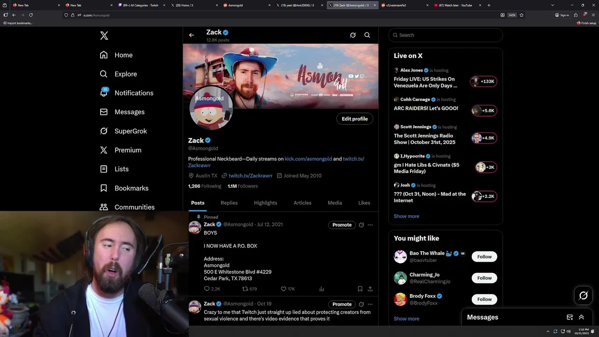Viewport: 599px width, 337px height.
Task: Open The Scott Jennings Radio Show
Action: [x=445, y=135]
